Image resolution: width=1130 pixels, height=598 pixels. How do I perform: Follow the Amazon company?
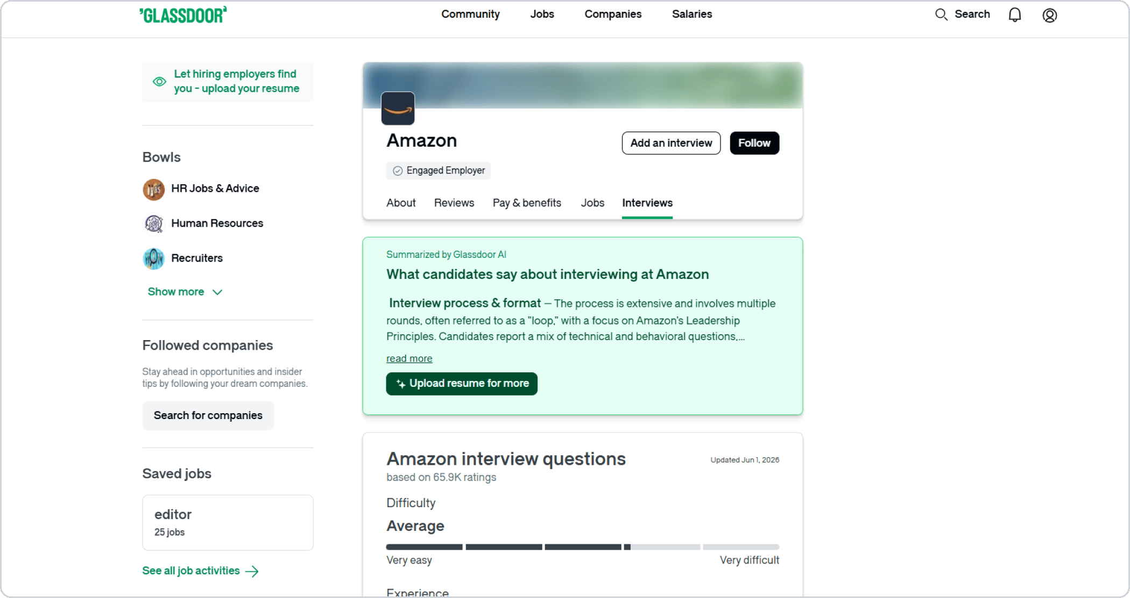[x=754, y=143]
